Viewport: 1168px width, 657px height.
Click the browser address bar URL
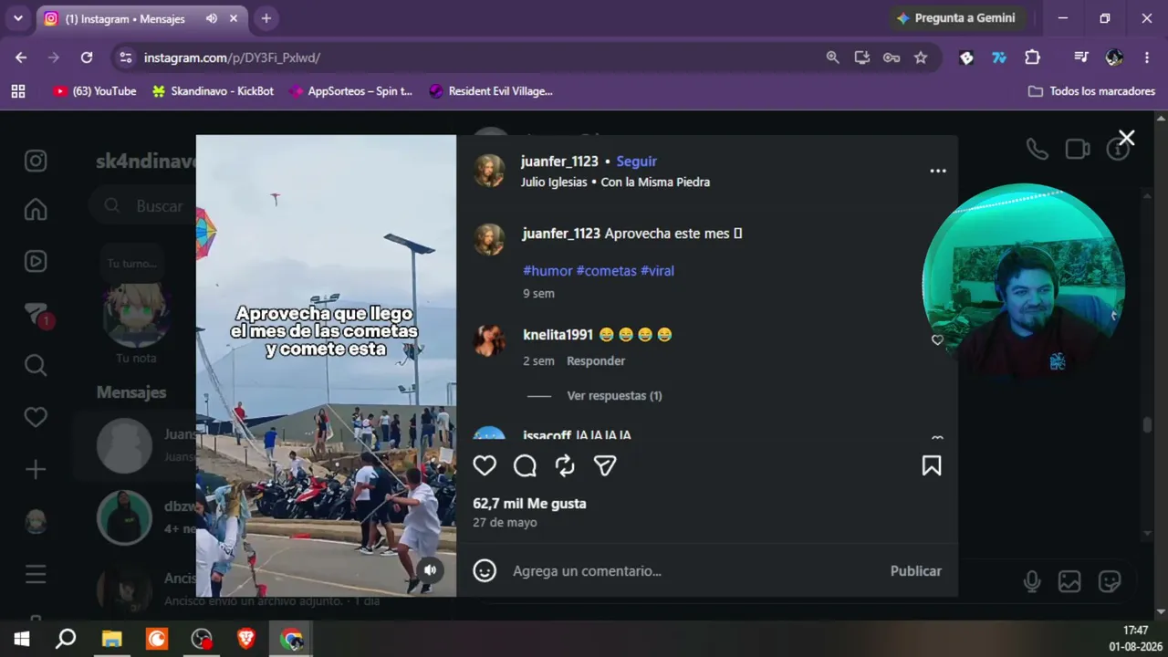[x=232, y=57]
